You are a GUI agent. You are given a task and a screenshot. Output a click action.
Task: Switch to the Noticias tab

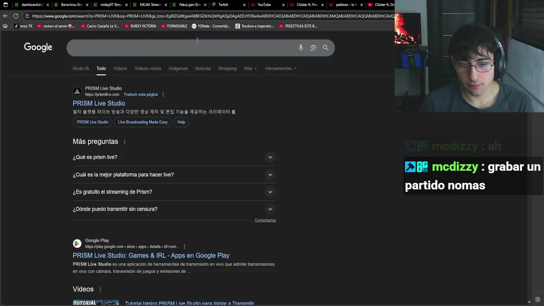(203, 68)
